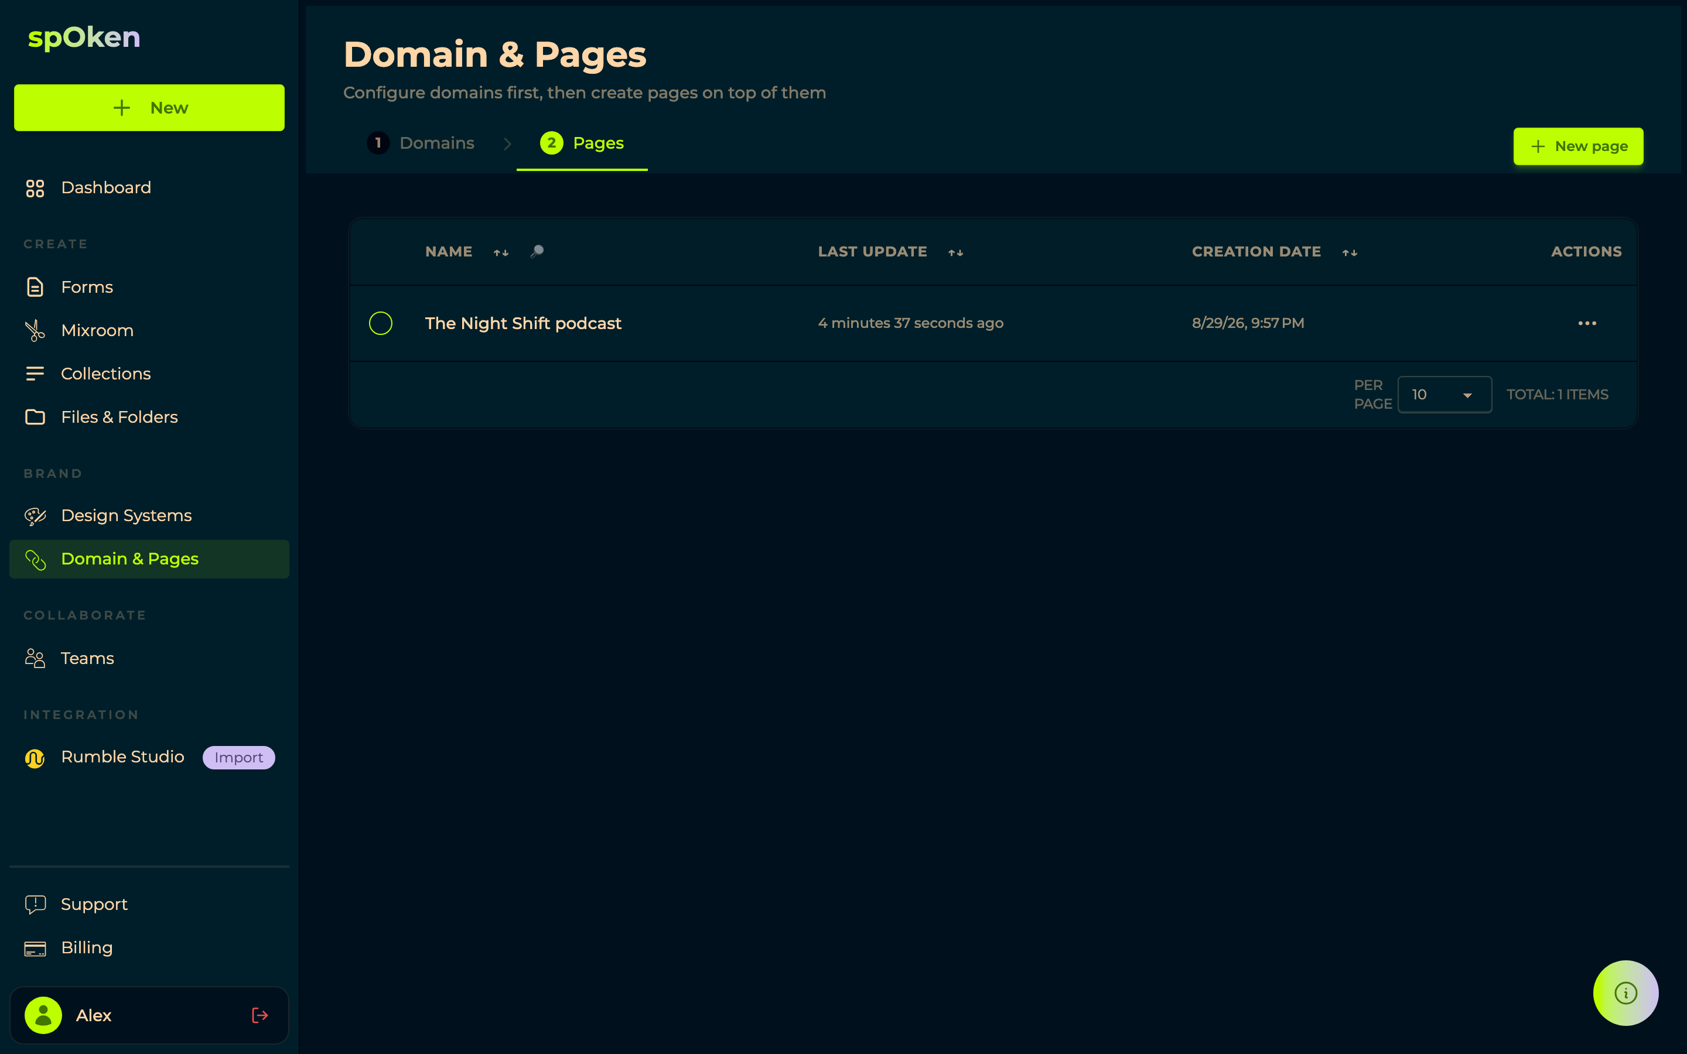Open the per page 10 dropdown
This screenshot has height=1054, width=1687.
pyautogui.click(x=1444, y=395)
